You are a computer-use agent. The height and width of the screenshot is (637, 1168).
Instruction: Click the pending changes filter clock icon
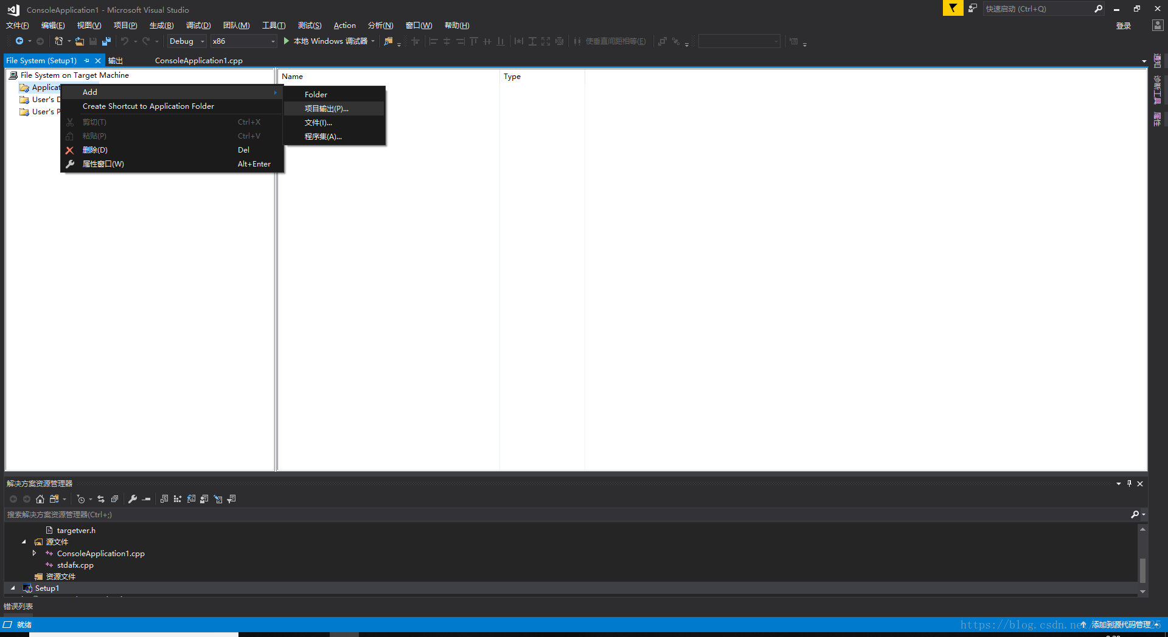point(81,499)
